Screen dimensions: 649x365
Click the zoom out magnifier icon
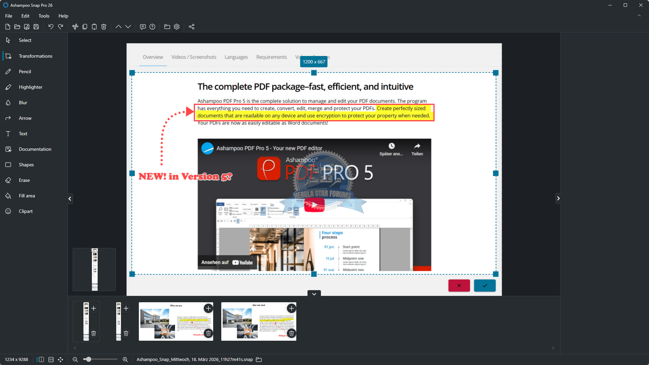click(75, 360)
